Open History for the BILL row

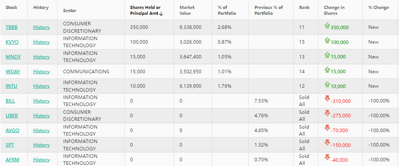(x=41, y=101)
